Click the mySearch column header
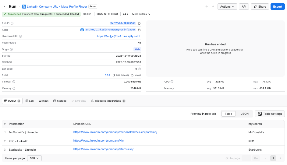 click(x=255, y=124)
